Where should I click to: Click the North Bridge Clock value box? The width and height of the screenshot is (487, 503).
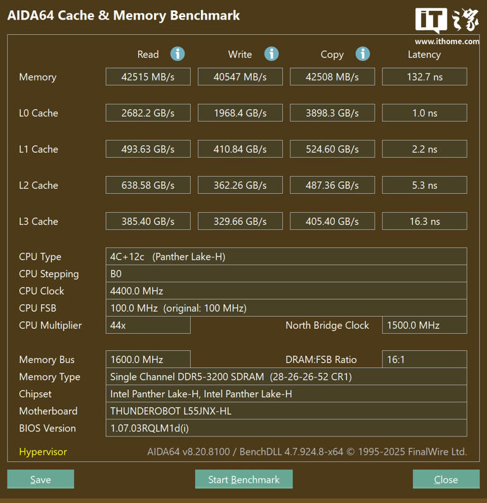[424, 325]
